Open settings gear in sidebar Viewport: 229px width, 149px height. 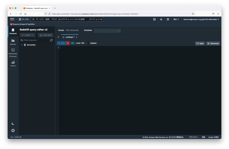[13, 130]
